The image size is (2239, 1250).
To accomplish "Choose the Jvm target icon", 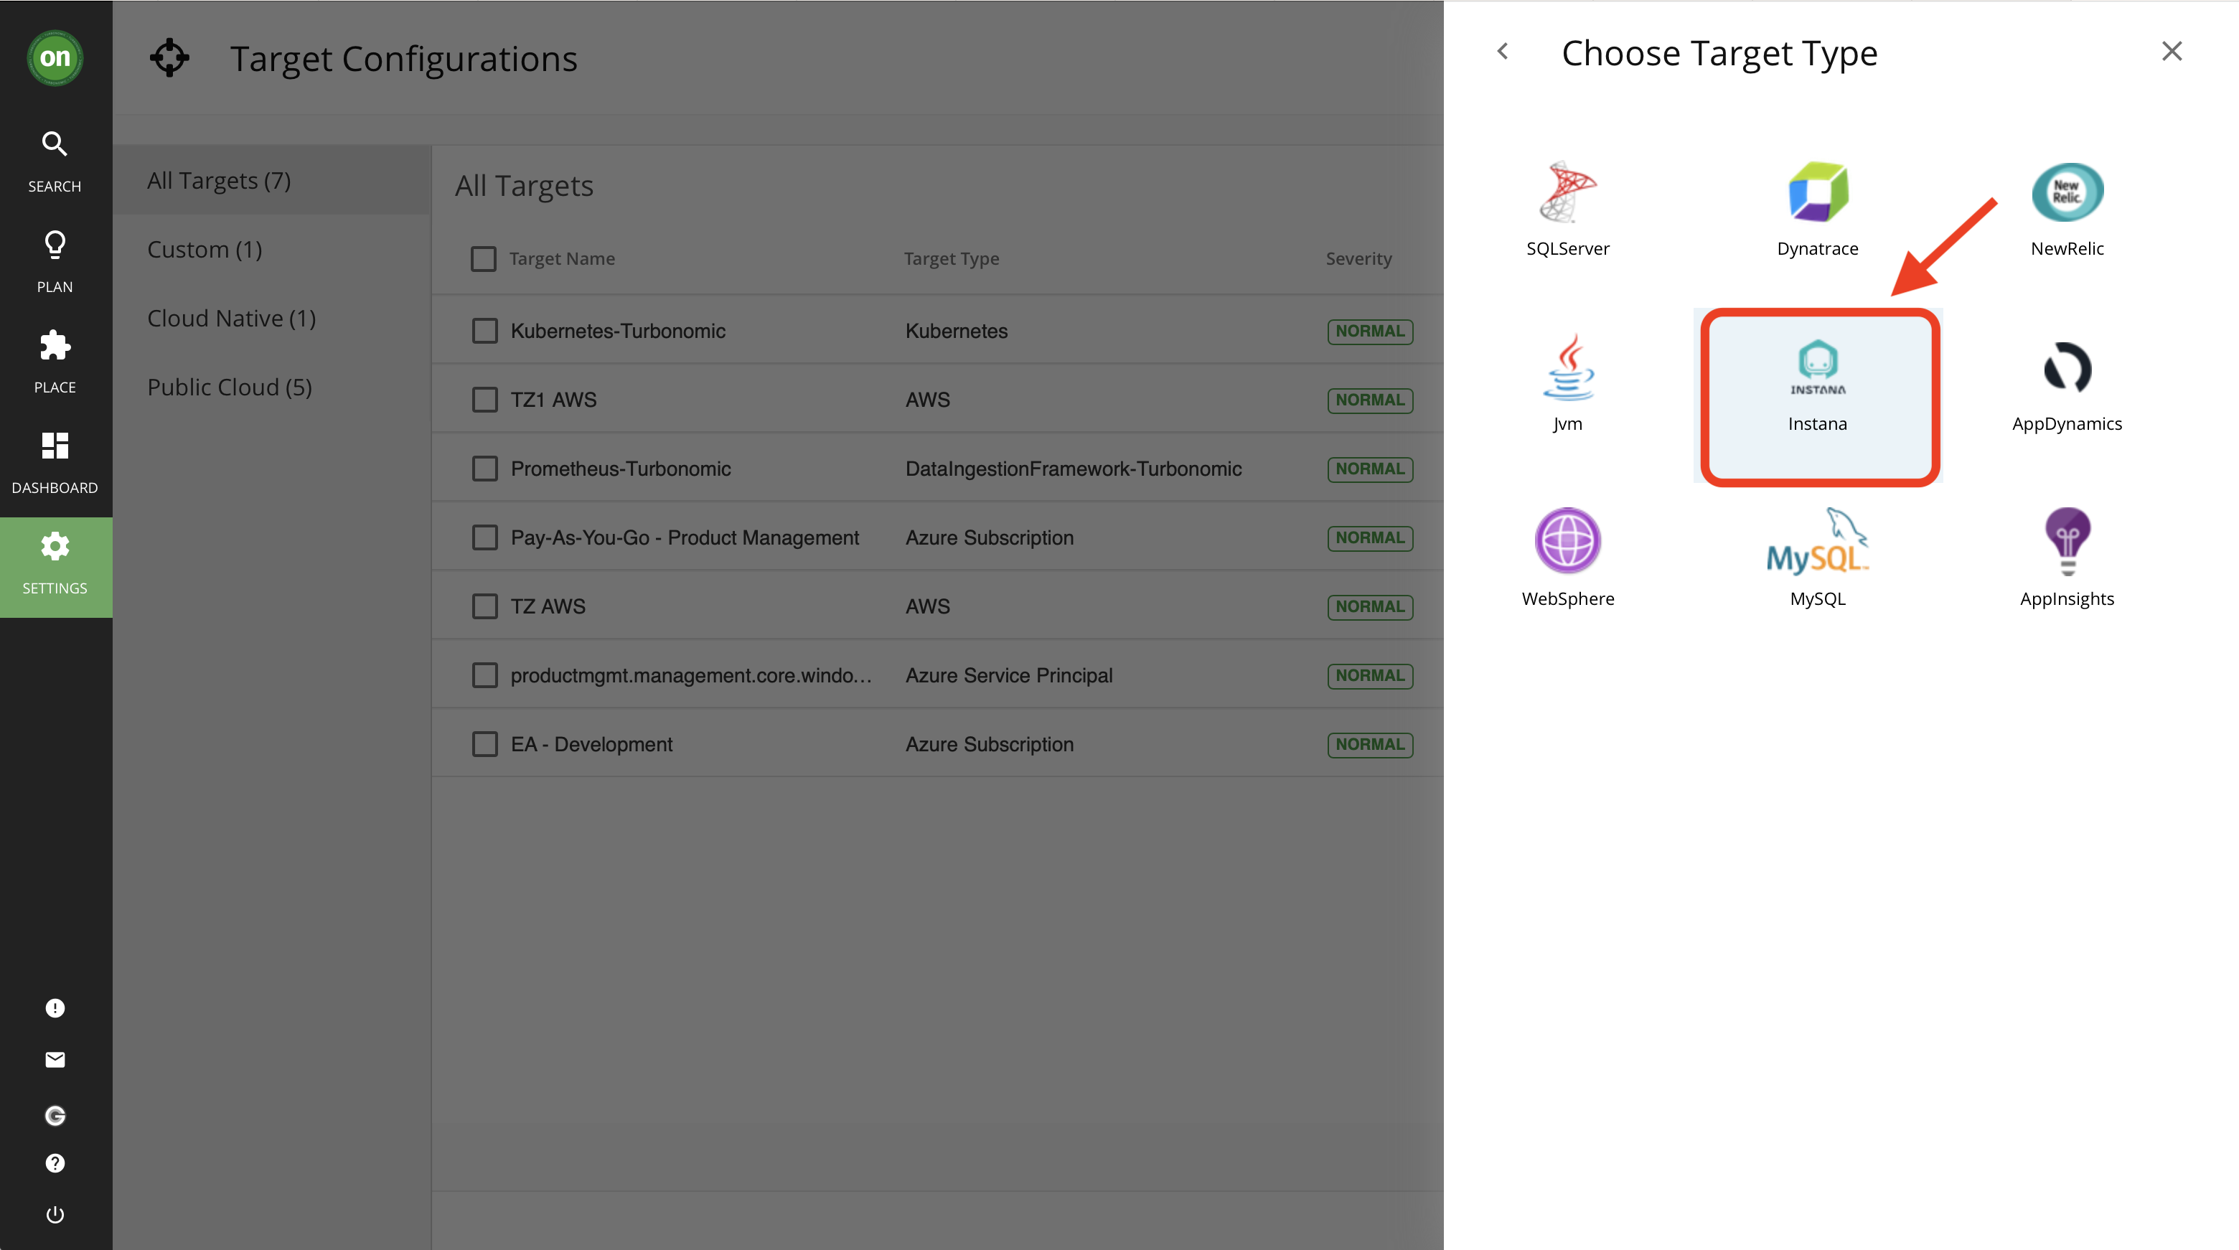I will (x=1567, y=369).
